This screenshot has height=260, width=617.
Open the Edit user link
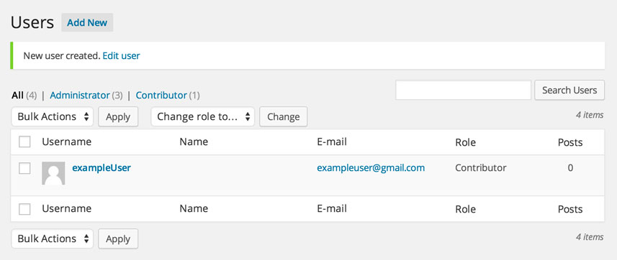point(121,56)
